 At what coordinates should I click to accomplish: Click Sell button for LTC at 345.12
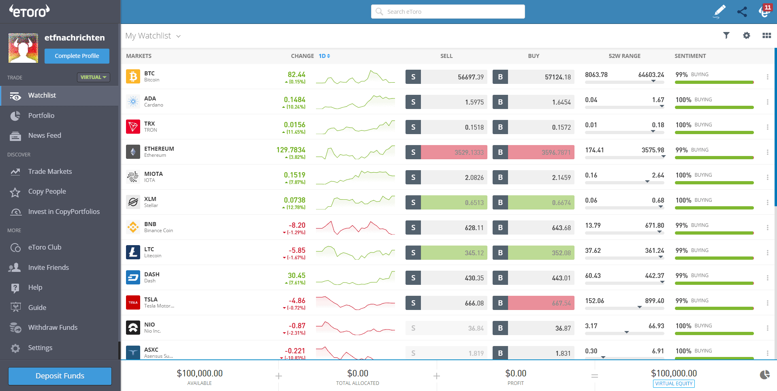point(446,253)
